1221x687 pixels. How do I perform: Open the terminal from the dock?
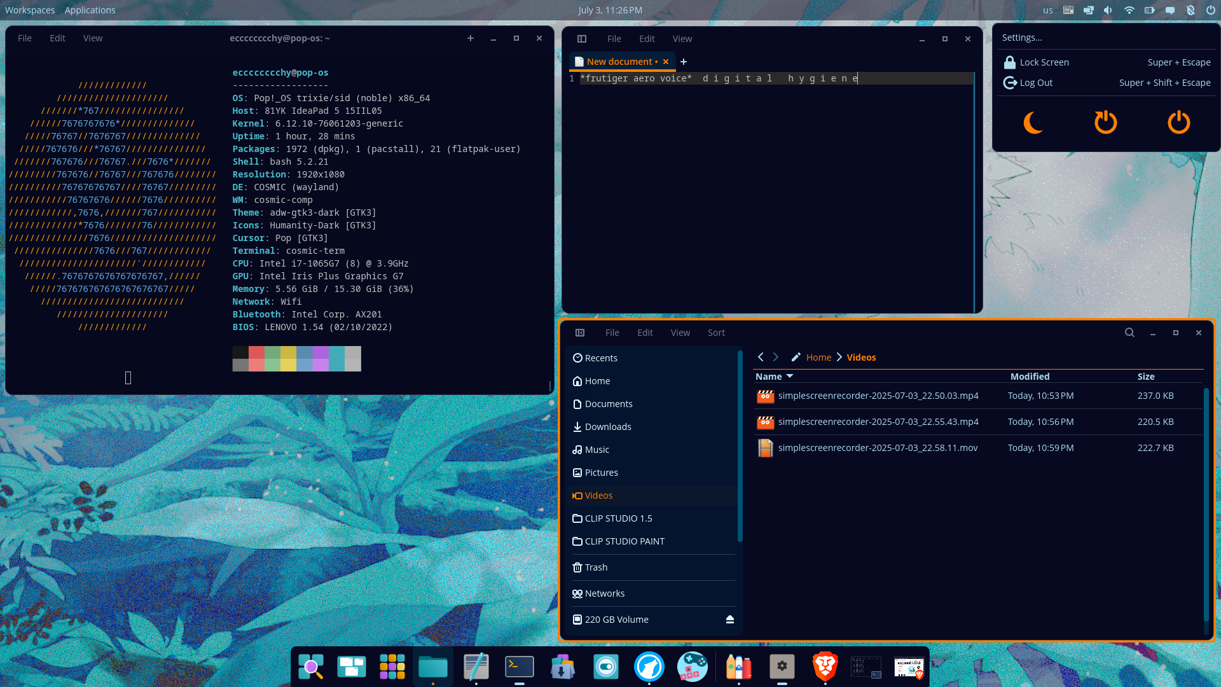(519, 667)
